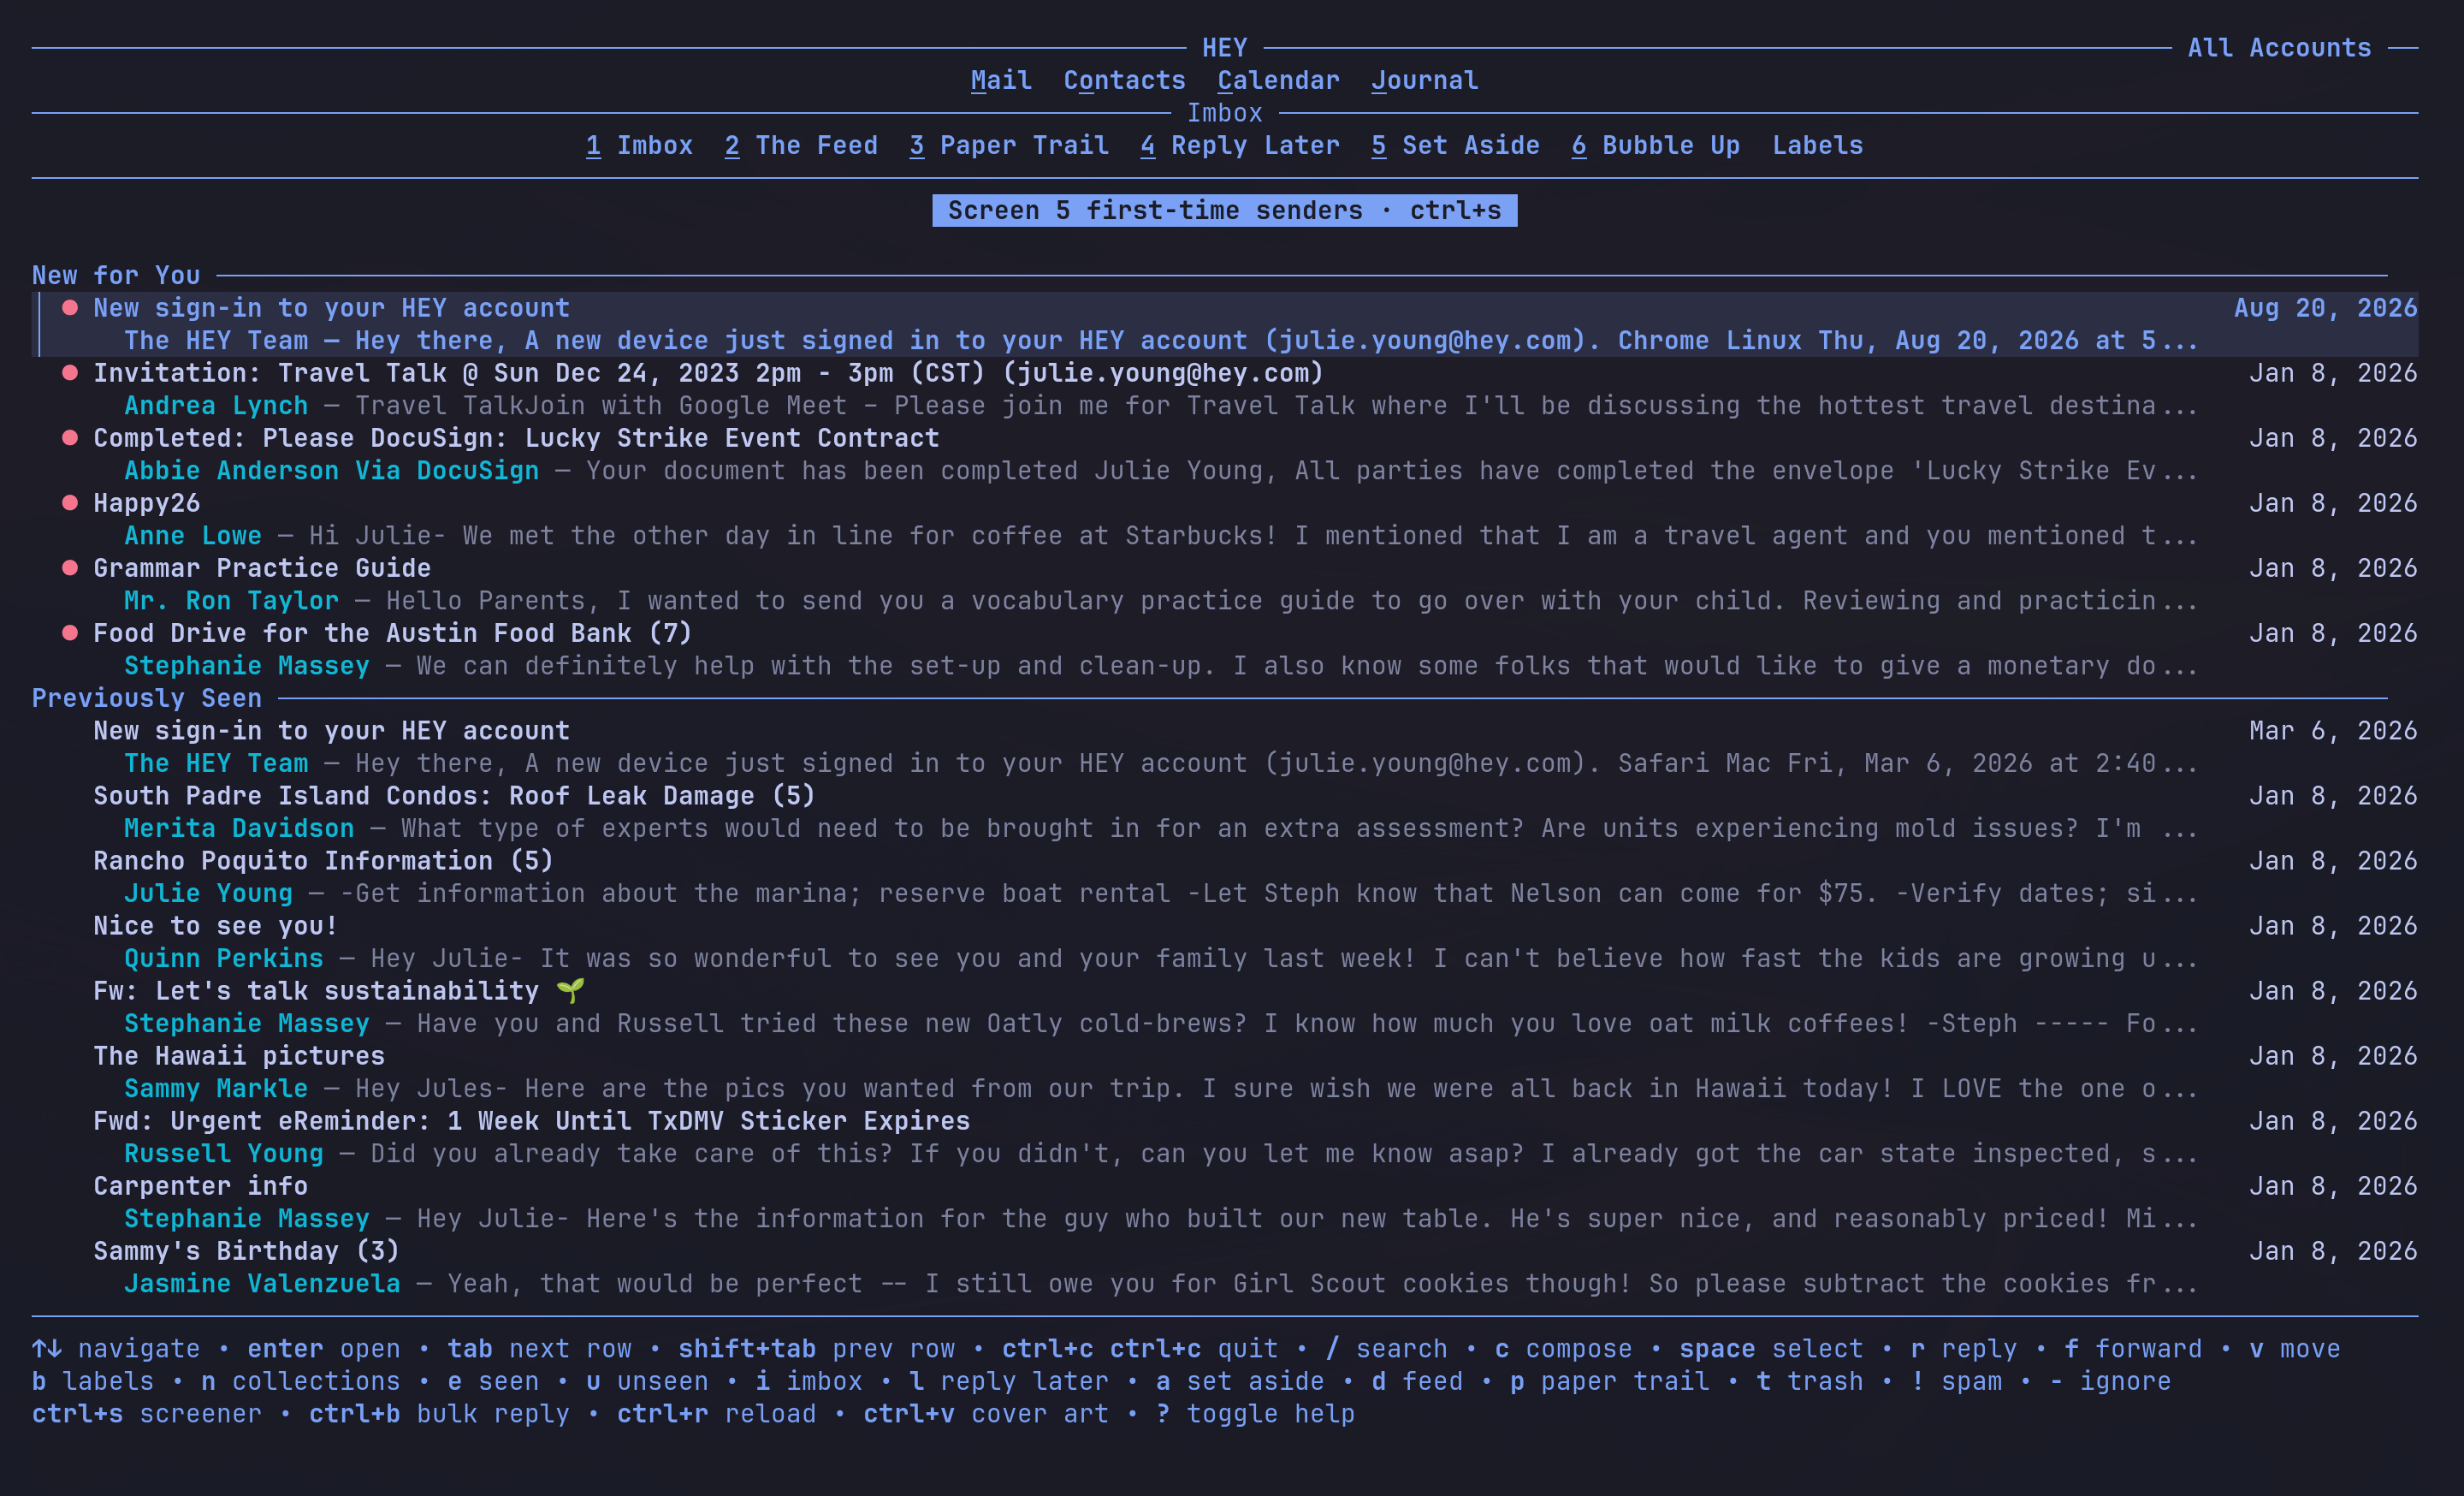Click sender name Russell Young
Screen dimensions: 2464x1496
click(x=224, y=1153)
